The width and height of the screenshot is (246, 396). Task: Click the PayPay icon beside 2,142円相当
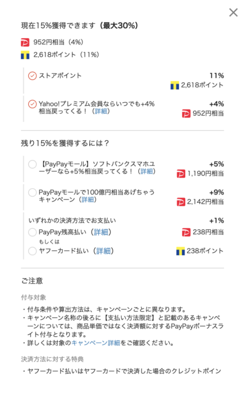[181, 202]
